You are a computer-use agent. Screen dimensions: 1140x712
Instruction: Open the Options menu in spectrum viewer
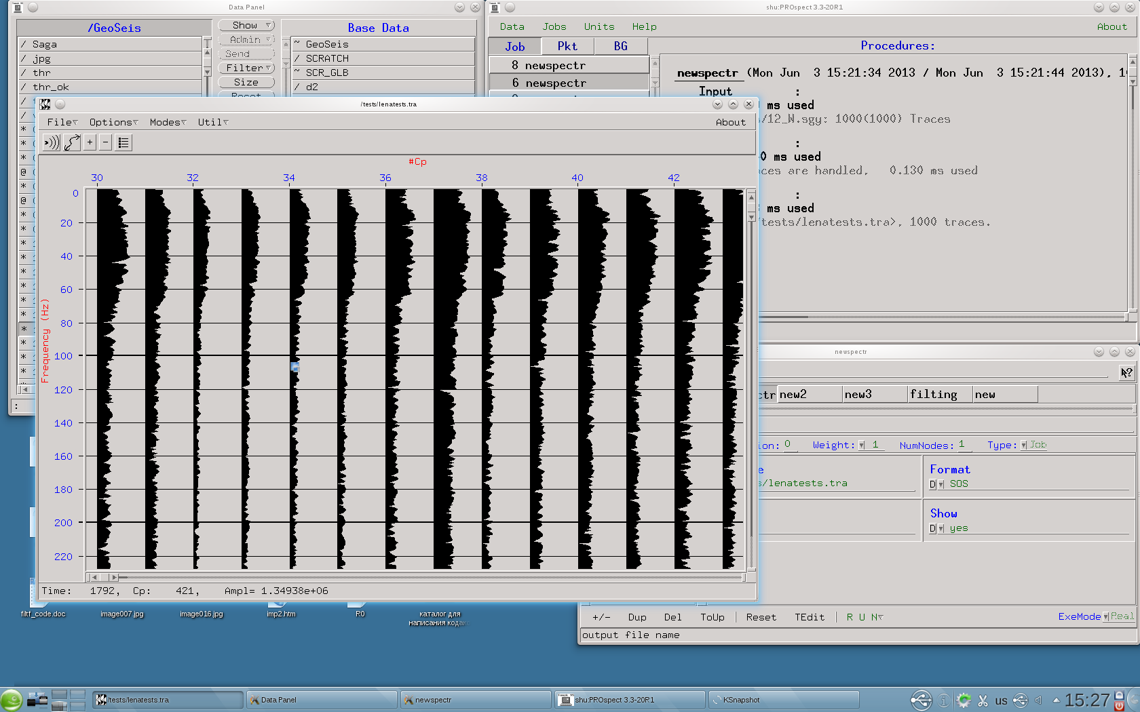[113, 122]
